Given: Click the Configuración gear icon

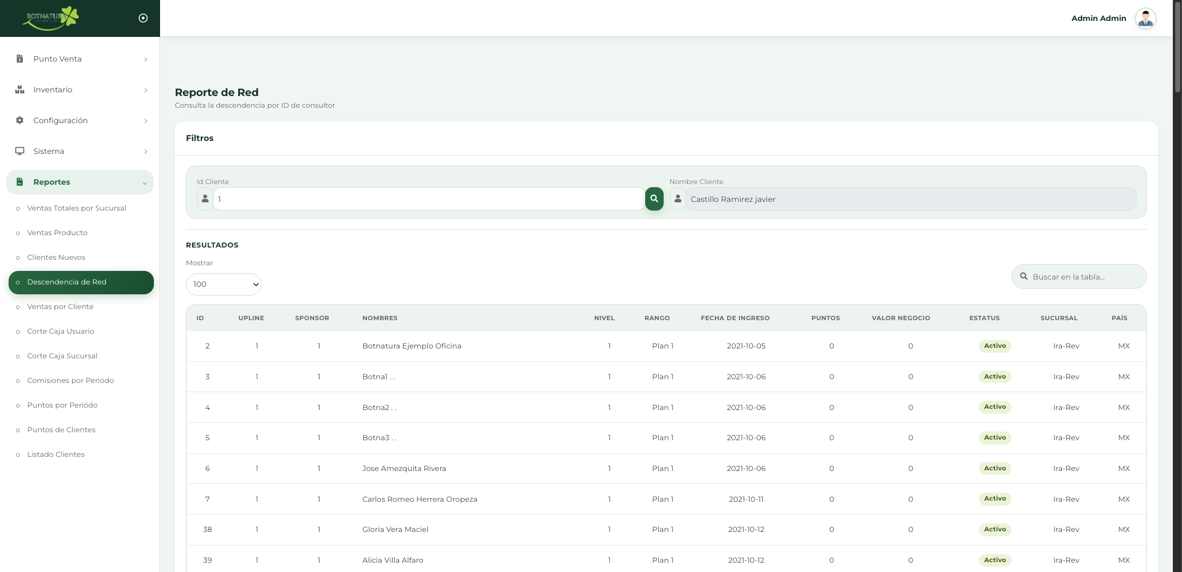Looking at the screenshot, I should click(x=20, y=121).
